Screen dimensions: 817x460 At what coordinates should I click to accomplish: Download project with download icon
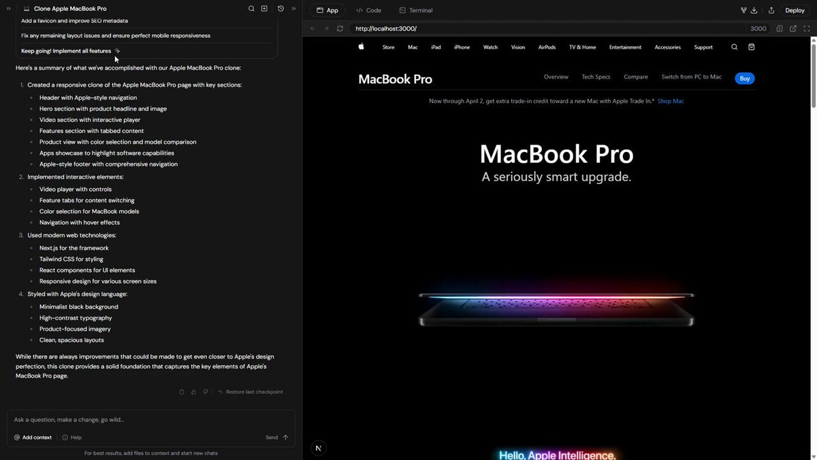click(754, 10)
